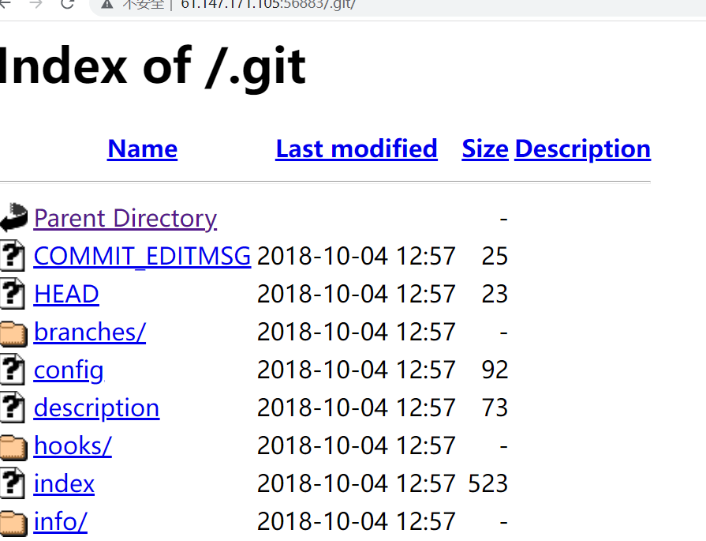The image size is (706, 541).
Task: Click the browser forward arrow
Action: click(35, 4)
